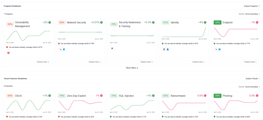Click the 64% score badge for Network Security
This screenshot has height=120, width=263.
(x=62, y=23)
